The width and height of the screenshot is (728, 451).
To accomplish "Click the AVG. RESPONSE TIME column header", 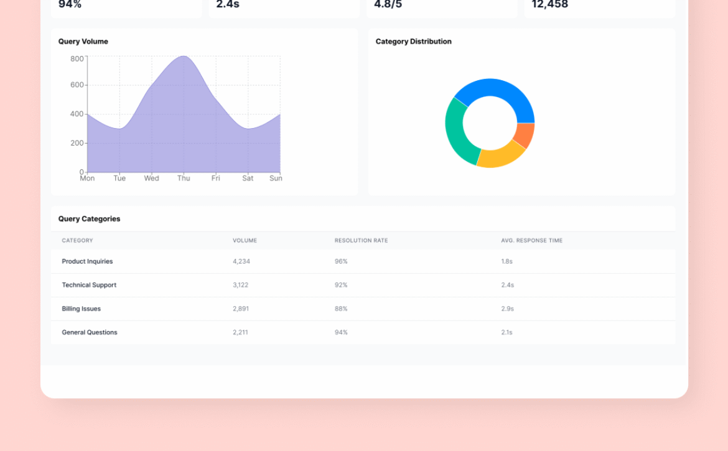I will pos(531,241).
